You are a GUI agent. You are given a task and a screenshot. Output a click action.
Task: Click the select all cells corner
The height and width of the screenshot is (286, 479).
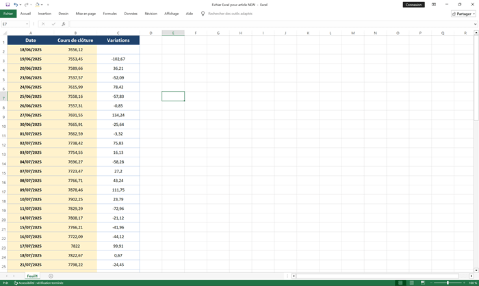click(x=3, y=33)
